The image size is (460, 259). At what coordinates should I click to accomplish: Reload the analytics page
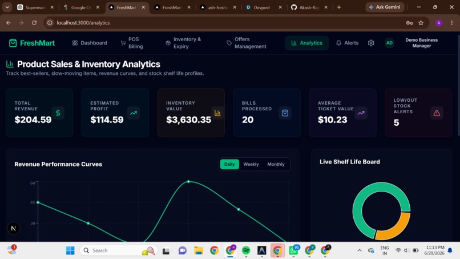tap(34, 23)
